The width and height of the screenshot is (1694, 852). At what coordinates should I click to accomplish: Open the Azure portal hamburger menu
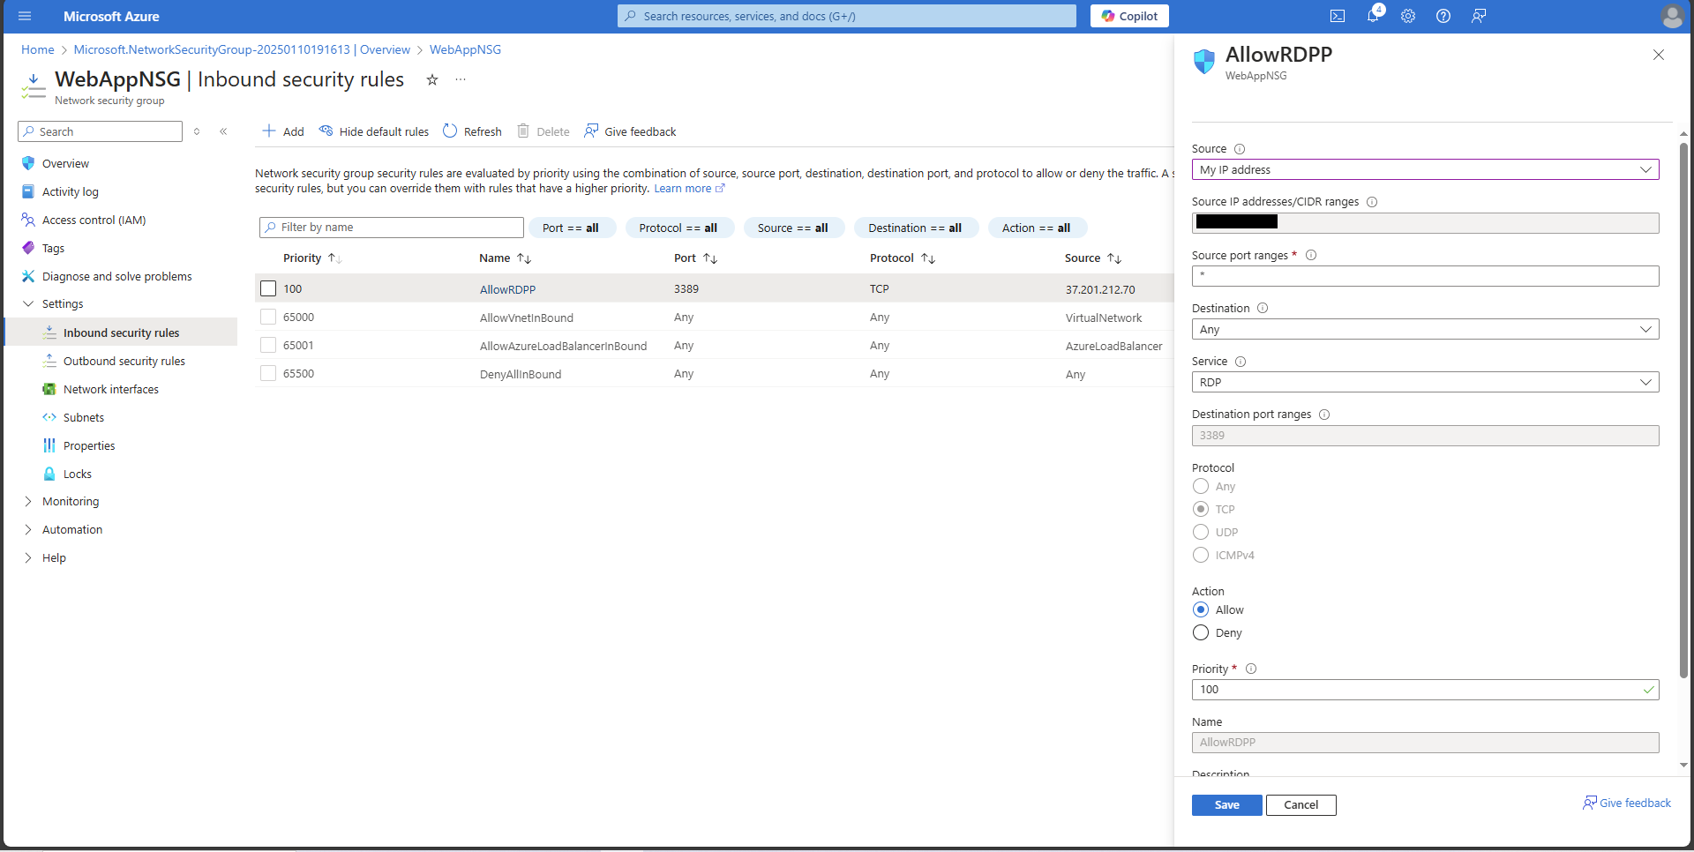pyautogui.click(x=25, y=16)
